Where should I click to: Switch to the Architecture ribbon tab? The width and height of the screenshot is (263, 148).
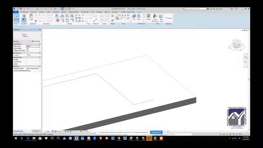(24, 12)
